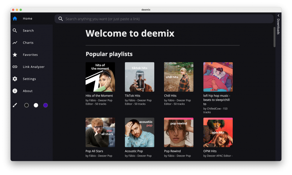This screenshot has height=175, width=292.
Task: Click the Link Analyzer chain icon
Action: pyautogui.click(x=15, y=67)
